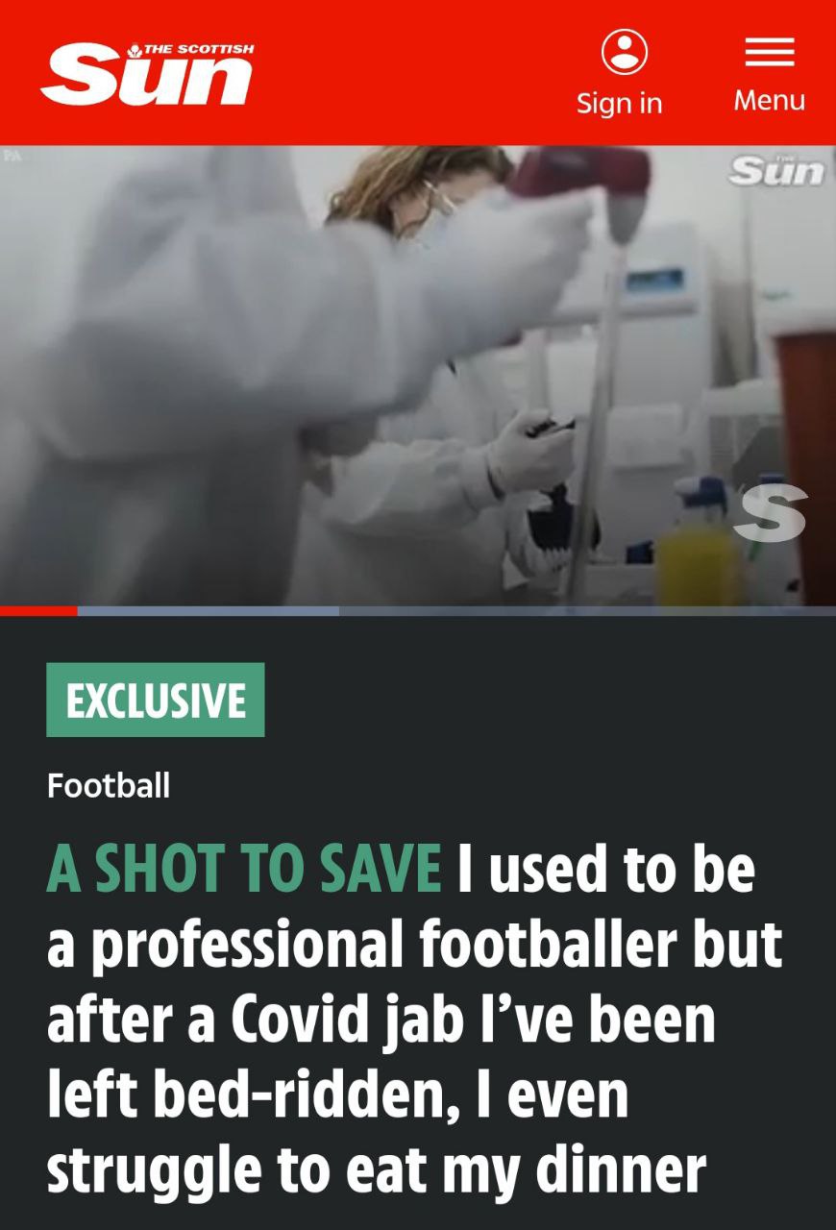This screenshot has width=836, height=1230.
Task: Jump to buffered section of video progress bar
Action: pos(209,610)
